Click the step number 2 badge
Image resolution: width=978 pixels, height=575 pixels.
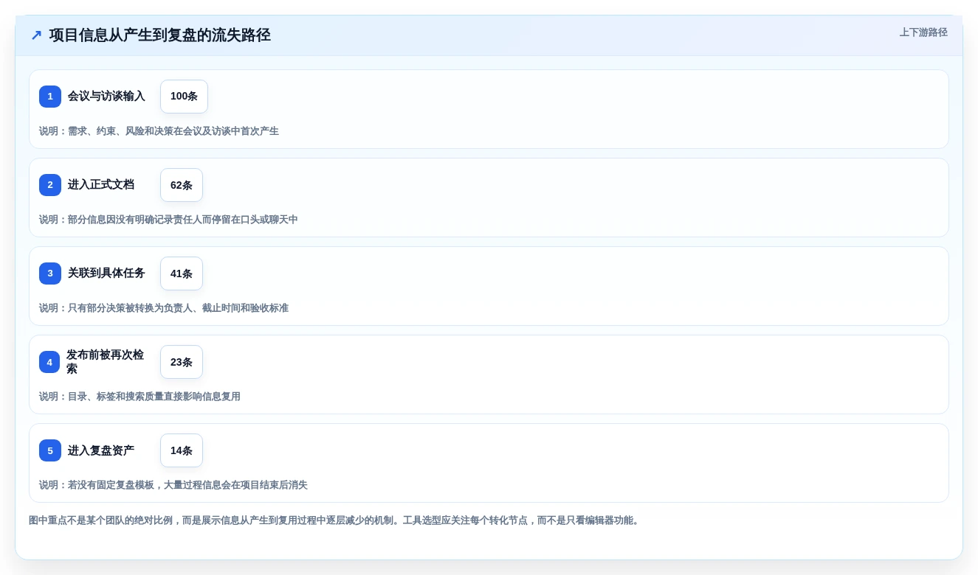[x=50, y=185]
